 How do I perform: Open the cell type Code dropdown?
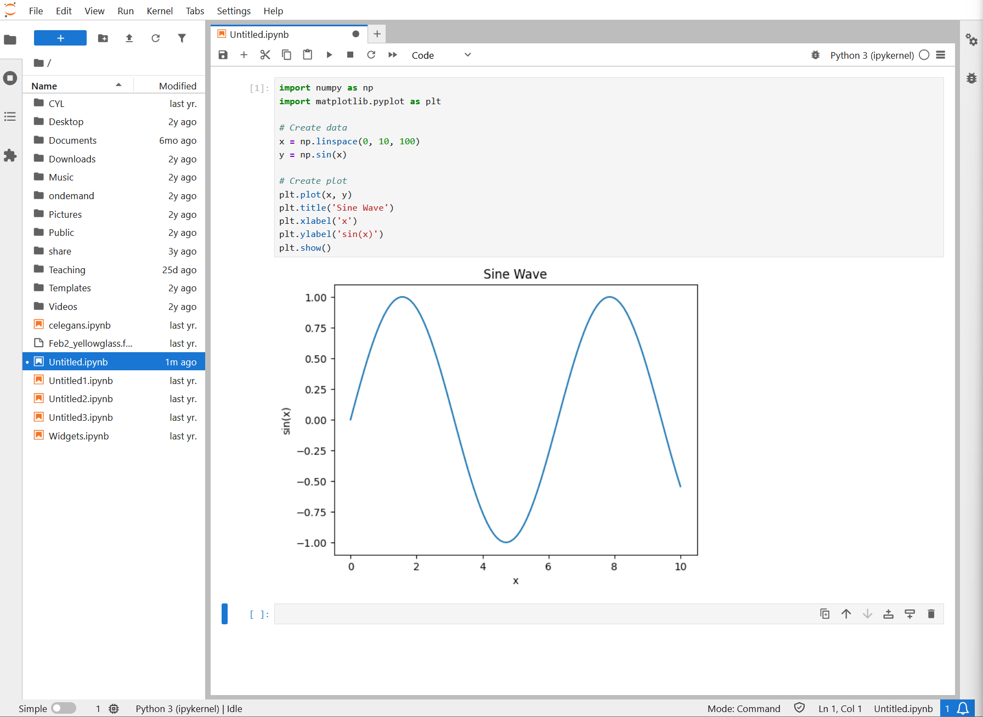(x=441, y=55)
